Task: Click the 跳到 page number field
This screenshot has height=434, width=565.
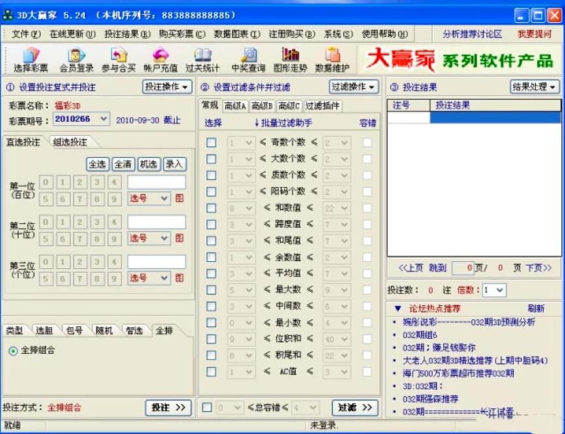Action: pyautogui.click(x=463, y=268)
